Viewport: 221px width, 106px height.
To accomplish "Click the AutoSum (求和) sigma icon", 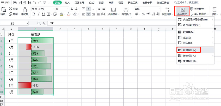I will [214, 10].
